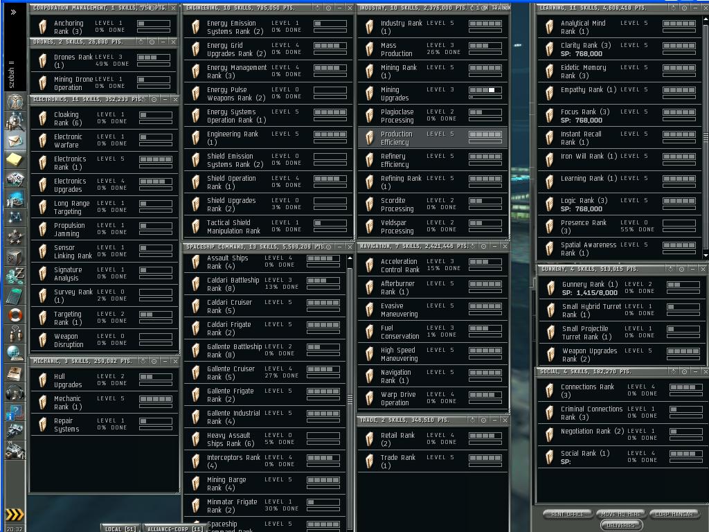Toggle the pin circle in Learning window header
Screen dimensions: 709x532
coord(685,8)
